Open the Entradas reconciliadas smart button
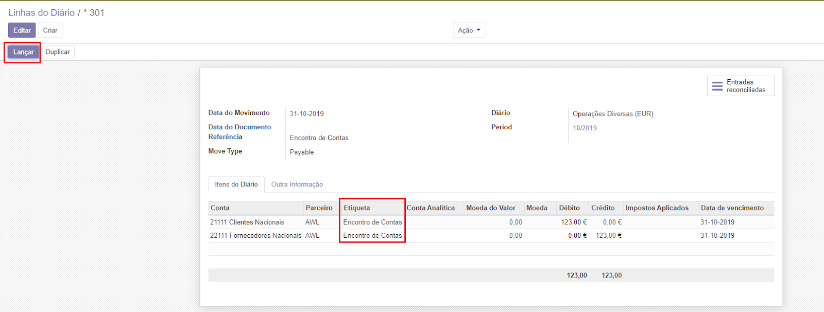This screenshot has height=312, width=824. pyautogui.click(x=741, y=86)
